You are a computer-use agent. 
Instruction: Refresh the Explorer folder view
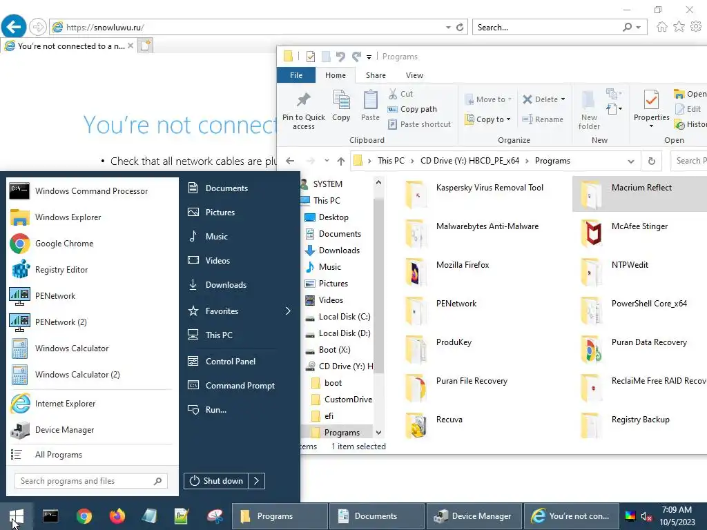point(652,161)
